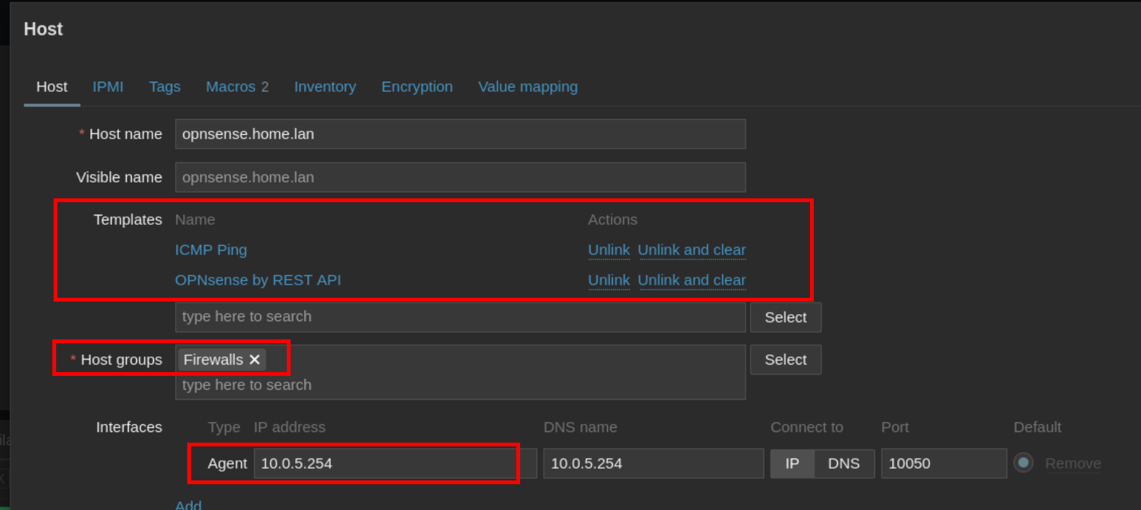Screen dimensions: 1141x510
Task: Click the Remove interface link
Action: pyautogui.click(x=1073, y=463)
